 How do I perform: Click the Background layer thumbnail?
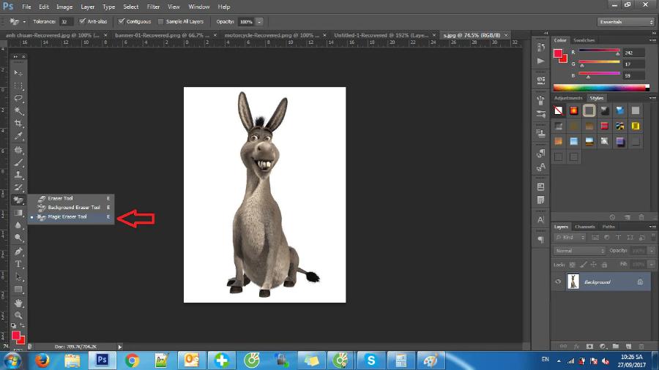[573, 282]
